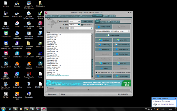
Task: Open Acrobat Reader DC icon
Action: pyautogui.click(x=29, y=75)
